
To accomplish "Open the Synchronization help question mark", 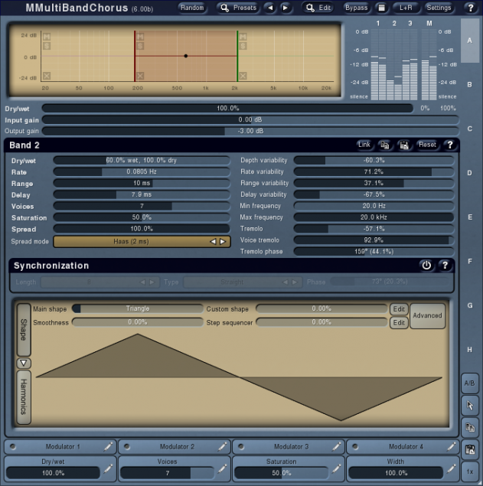I will coord(445,266).
